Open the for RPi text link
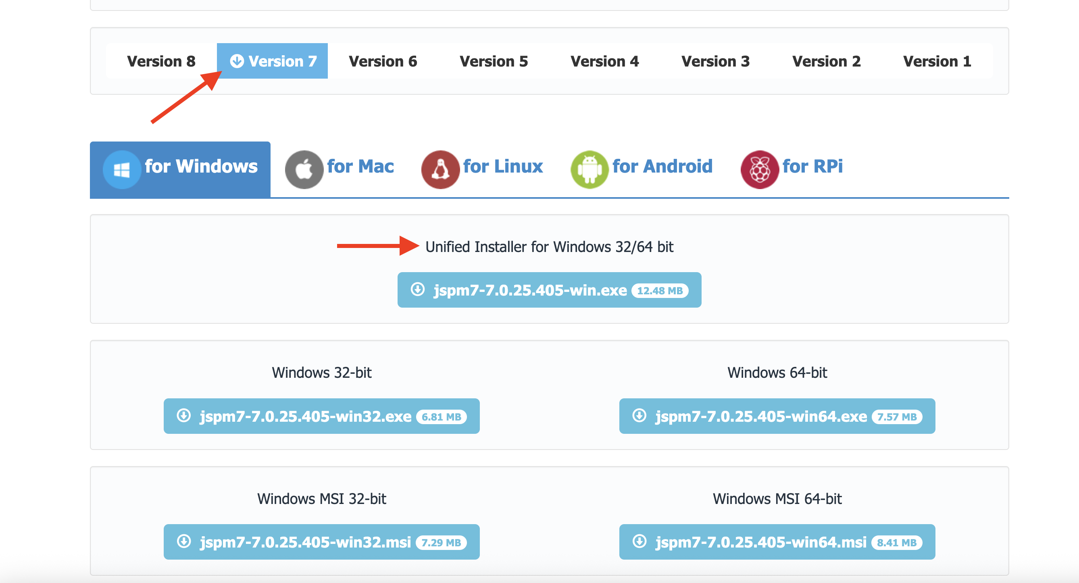Image resolution: width=1079 pixels, height=583 pixels. (x=812, y=166)
